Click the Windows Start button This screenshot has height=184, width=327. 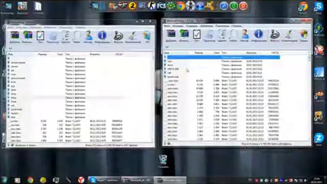coord(4,180)
